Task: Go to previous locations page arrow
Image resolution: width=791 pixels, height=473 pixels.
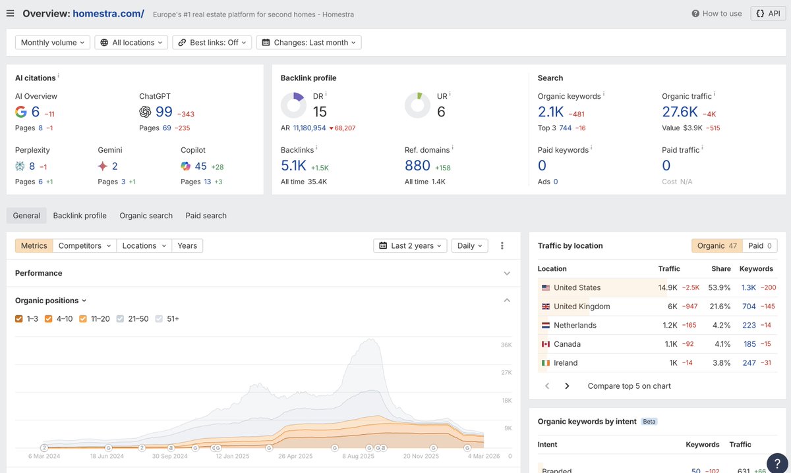Action: coord(547,386)
